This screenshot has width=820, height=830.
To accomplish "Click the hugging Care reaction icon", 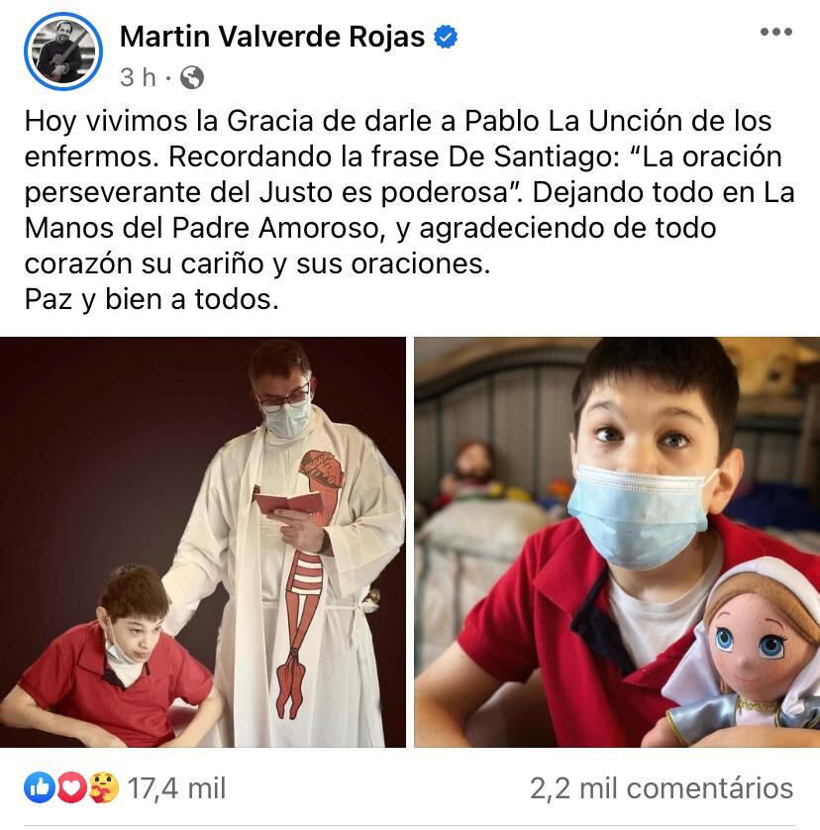I will [x=104, y=787].
